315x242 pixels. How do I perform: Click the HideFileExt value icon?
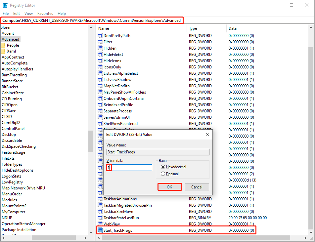(100, 54)
